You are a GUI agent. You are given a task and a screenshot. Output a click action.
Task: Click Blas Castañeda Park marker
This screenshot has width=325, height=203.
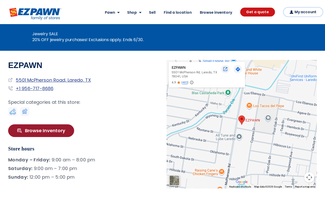click(x=228, y=93)
